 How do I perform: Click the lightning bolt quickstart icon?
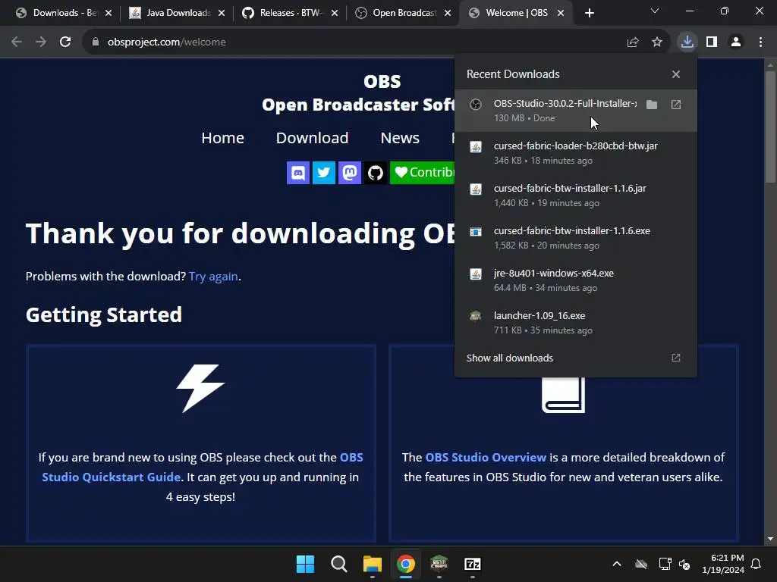pyautogui.click(x=200, y=389)
